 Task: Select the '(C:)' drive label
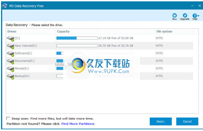pos(17,38)
